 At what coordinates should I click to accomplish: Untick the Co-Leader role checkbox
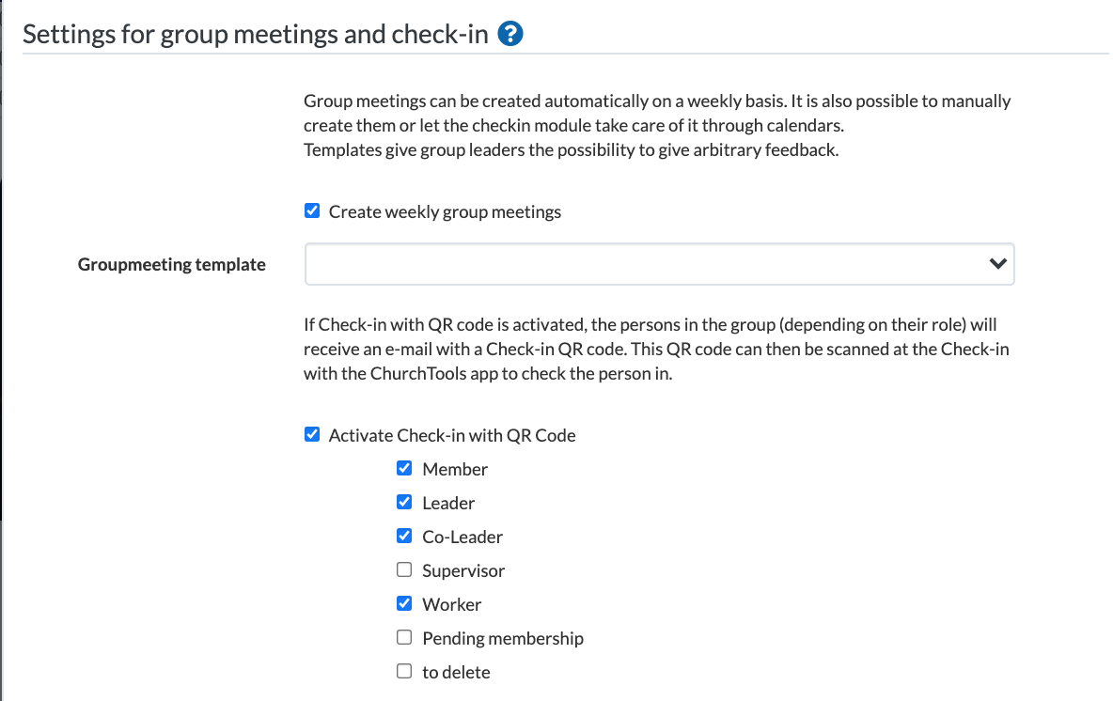pos(404,536)
